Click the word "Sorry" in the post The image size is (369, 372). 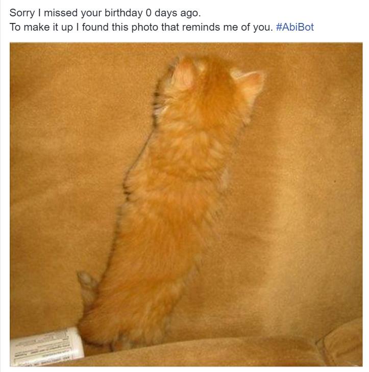22,13
